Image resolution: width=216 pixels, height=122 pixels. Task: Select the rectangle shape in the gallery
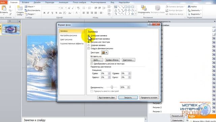(126, 7)
